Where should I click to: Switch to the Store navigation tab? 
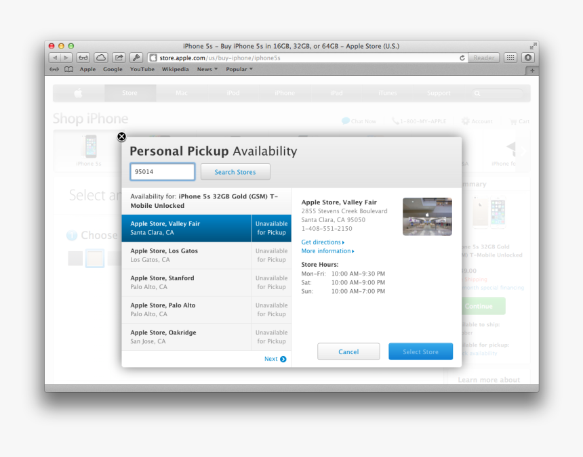129,93
